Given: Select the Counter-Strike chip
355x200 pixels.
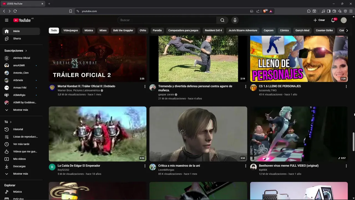Looking at the screenshot, I should click(x=324, y=31).
